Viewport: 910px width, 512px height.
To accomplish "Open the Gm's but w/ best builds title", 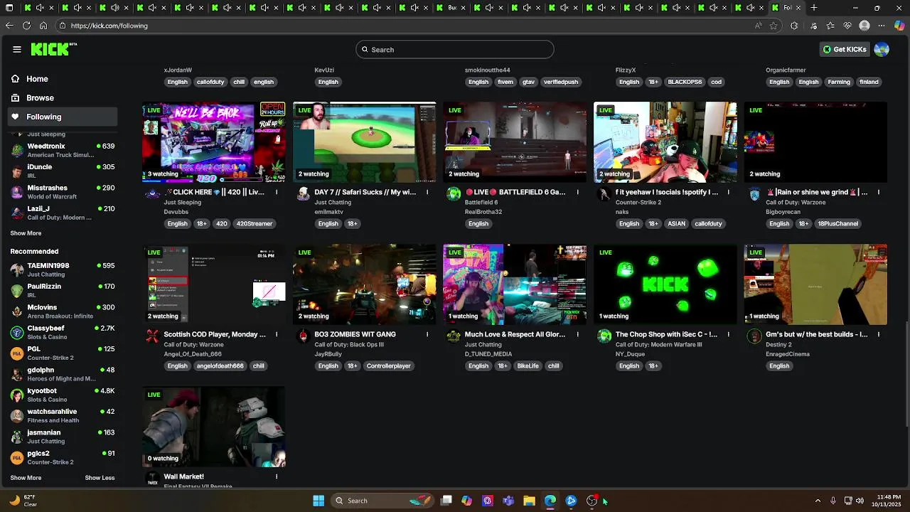I will click(x=817, y=334).
